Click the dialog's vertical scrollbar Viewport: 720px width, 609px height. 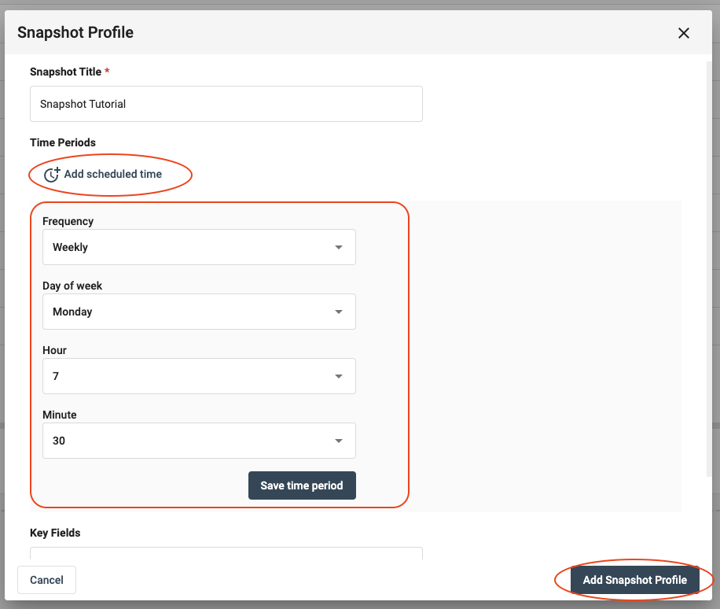click(x=708, y=269)
